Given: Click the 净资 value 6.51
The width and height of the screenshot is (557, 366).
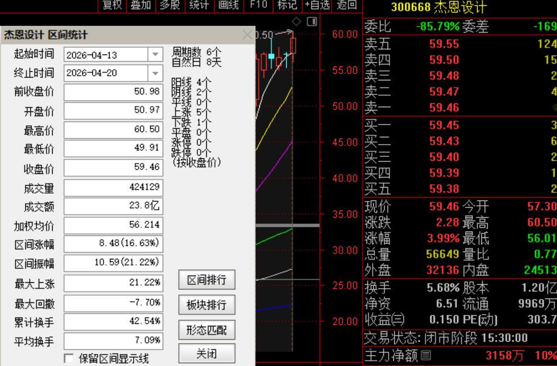Looking at the screenshot, I should pos(447,303).
